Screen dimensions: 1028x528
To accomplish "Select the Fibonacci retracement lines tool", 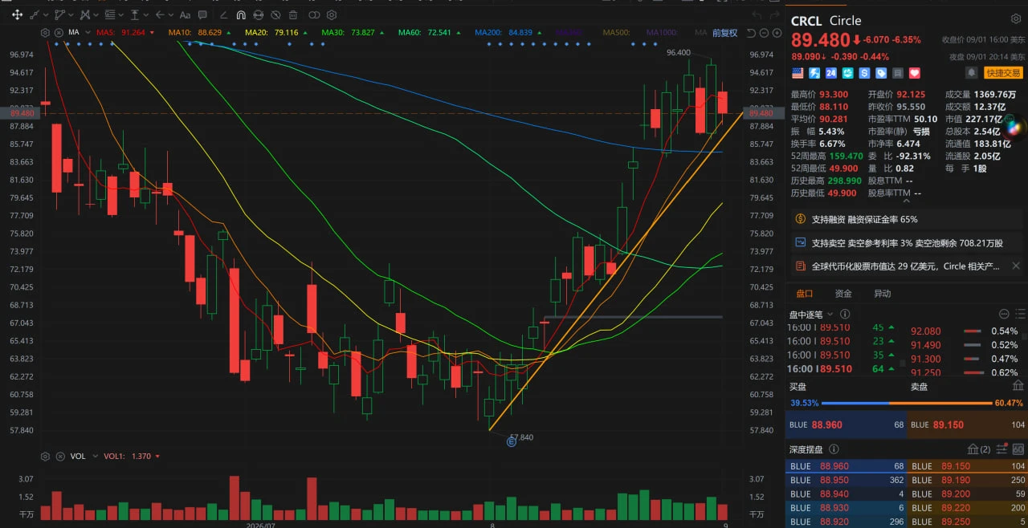I will tap(110, 14).
